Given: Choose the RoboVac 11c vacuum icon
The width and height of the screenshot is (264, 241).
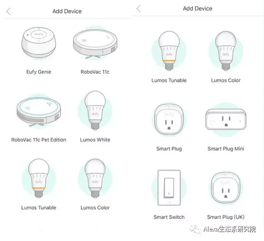Looking at the screenshot, I should click(x=95, y=43).
